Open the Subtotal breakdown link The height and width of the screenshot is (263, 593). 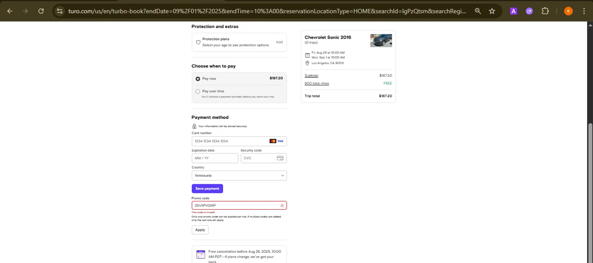(312, 76)
